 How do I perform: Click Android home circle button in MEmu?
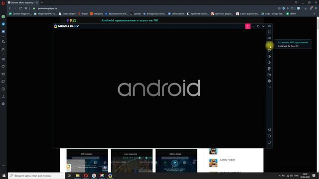[x=269, y=136]
